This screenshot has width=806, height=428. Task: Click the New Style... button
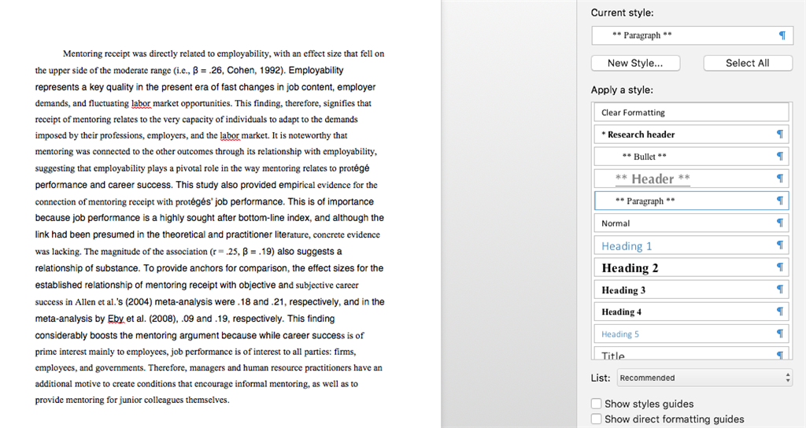(635, 63)
